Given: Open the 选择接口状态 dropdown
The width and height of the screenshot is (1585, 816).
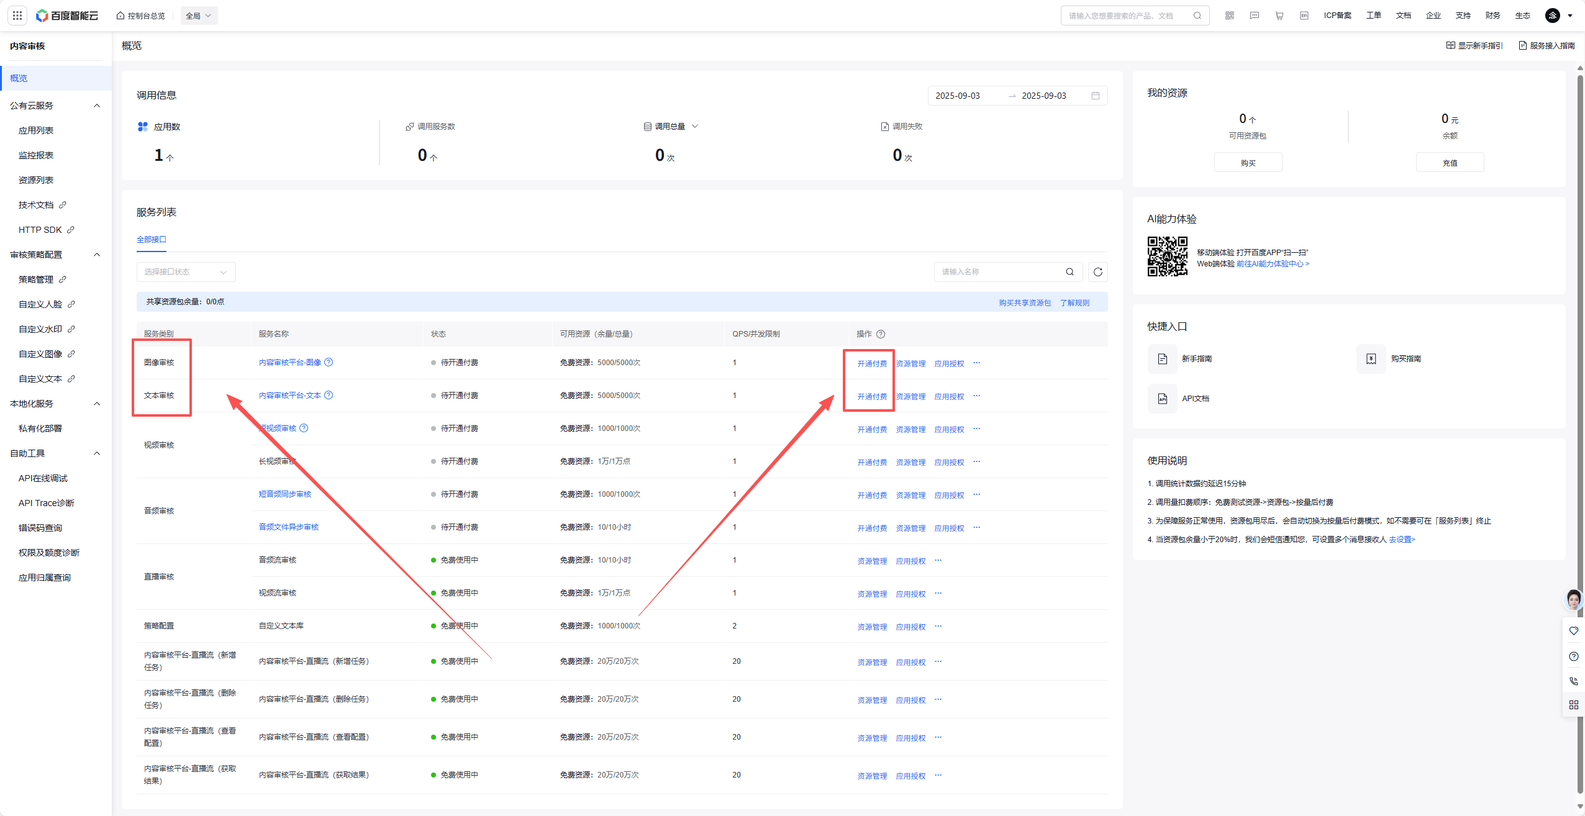Looking at the screenshot, I should (x=186, y=272).
